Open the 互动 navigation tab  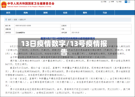point(105,13)
